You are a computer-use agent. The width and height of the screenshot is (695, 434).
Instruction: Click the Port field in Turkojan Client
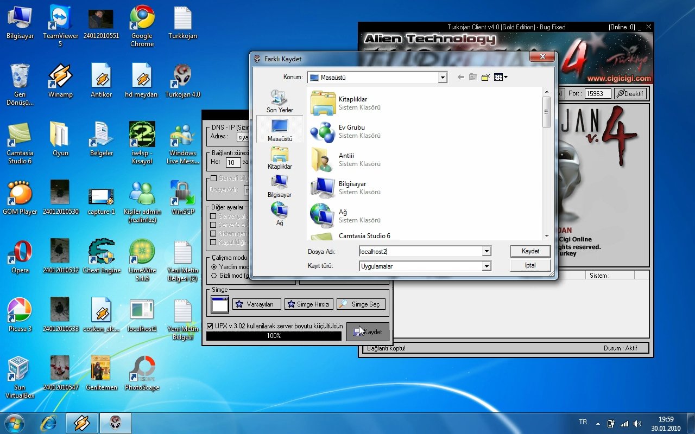(x=597, y=93)
